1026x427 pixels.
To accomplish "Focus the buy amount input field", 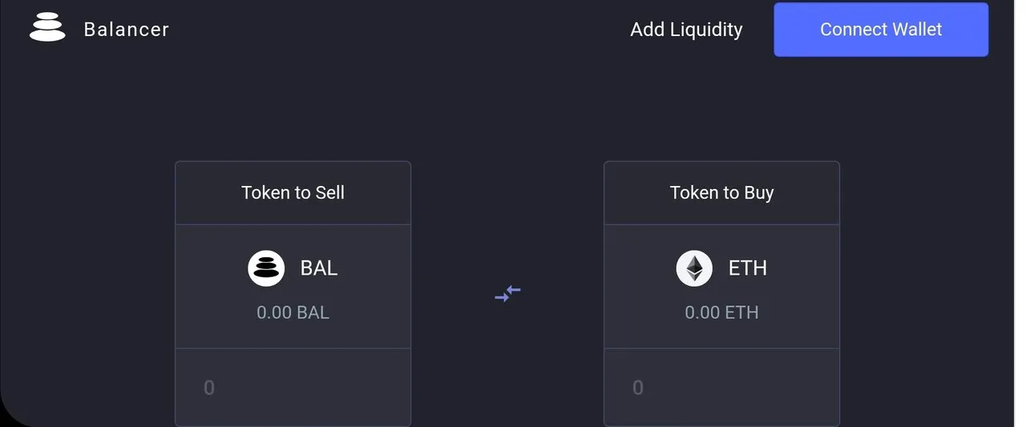I will click(x=721, y=388).
